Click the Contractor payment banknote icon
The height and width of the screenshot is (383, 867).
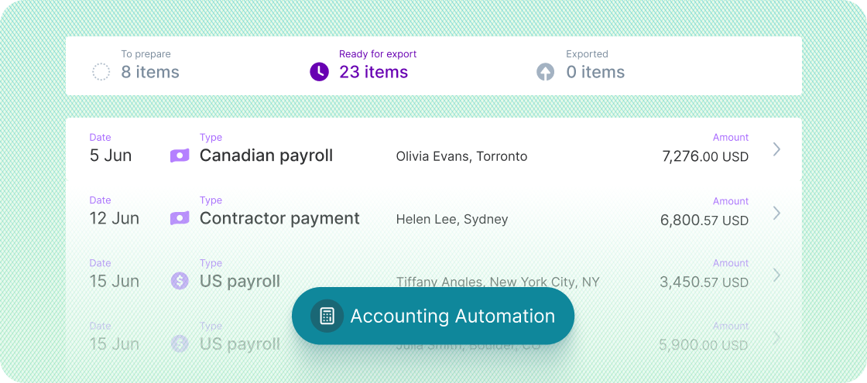(180, 218)
